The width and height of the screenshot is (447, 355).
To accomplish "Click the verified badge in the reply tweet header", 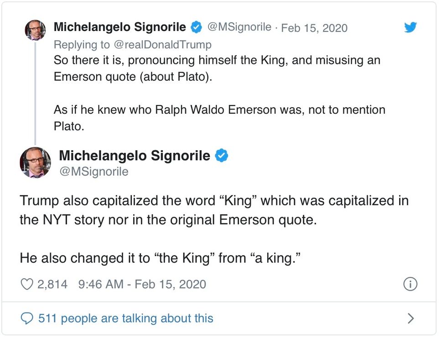I will 196,27.
